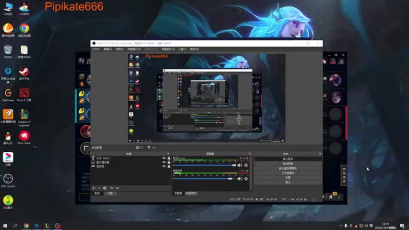Click the start virtual camera button
The image size is (409, 230).
pos(288,168)
